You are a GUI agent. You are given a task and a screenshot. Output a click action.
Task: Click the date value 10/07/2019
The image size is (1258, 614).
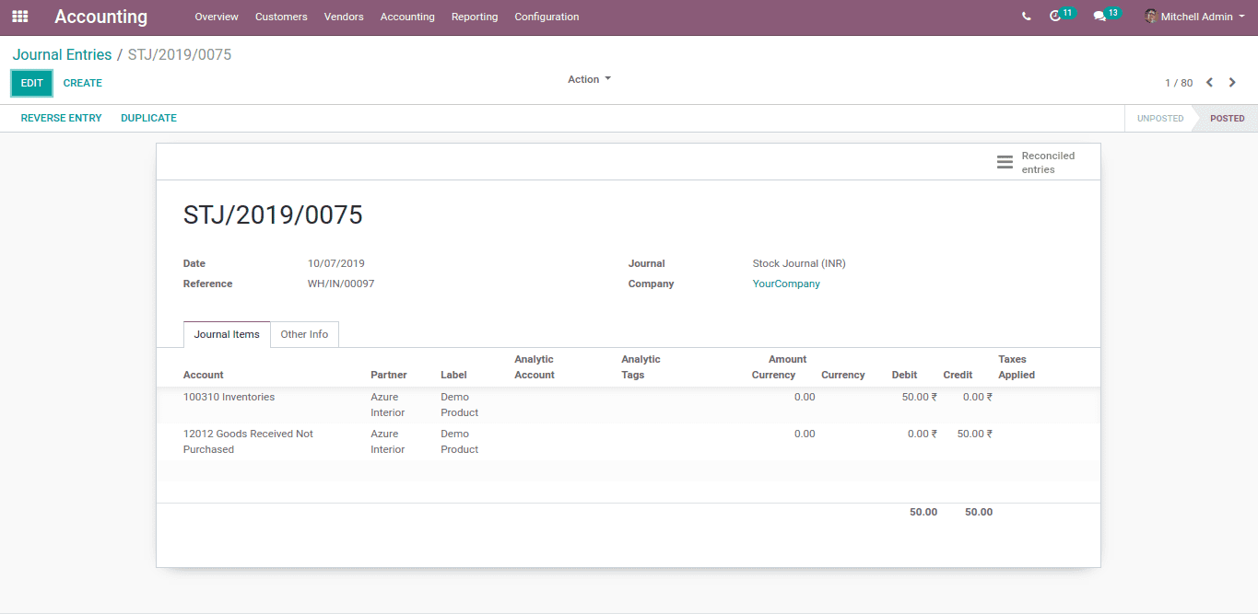336,263
